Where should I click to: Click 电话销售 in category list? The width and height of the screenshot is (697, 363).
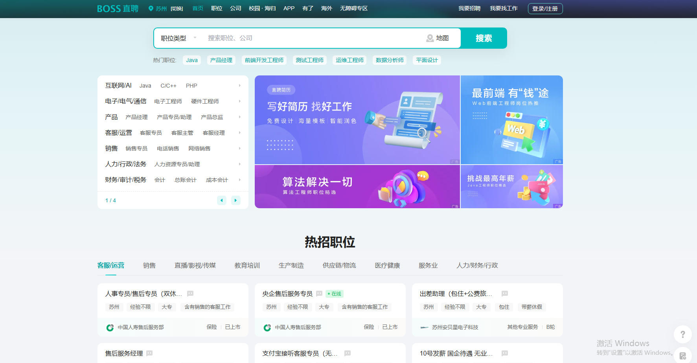click(x=168, y=148)
